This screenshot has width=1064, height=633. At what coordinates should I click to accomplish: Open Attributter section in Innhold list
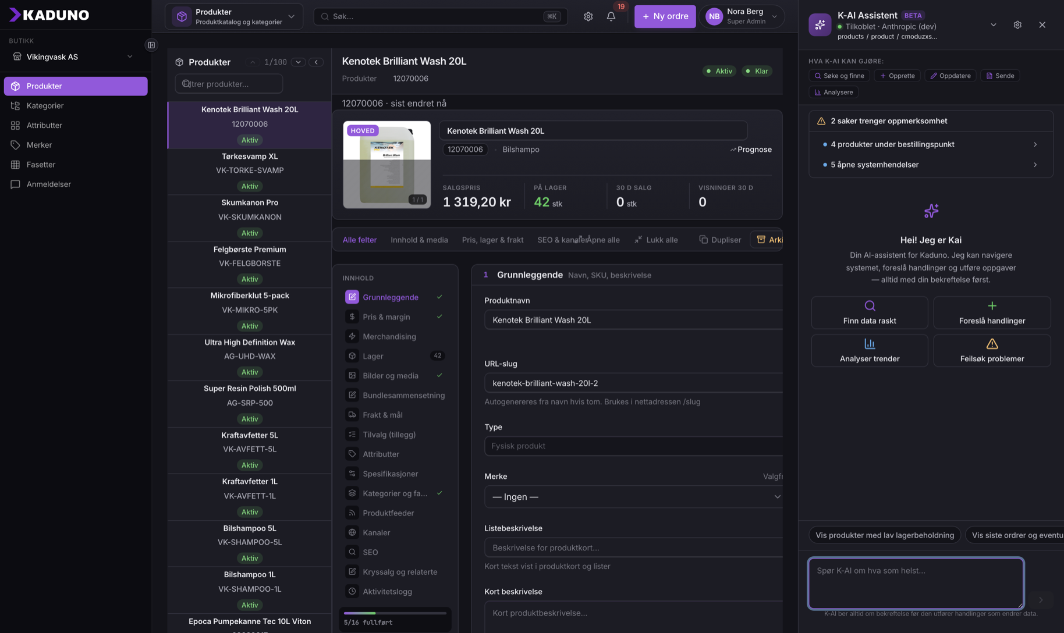pos(395,454)
